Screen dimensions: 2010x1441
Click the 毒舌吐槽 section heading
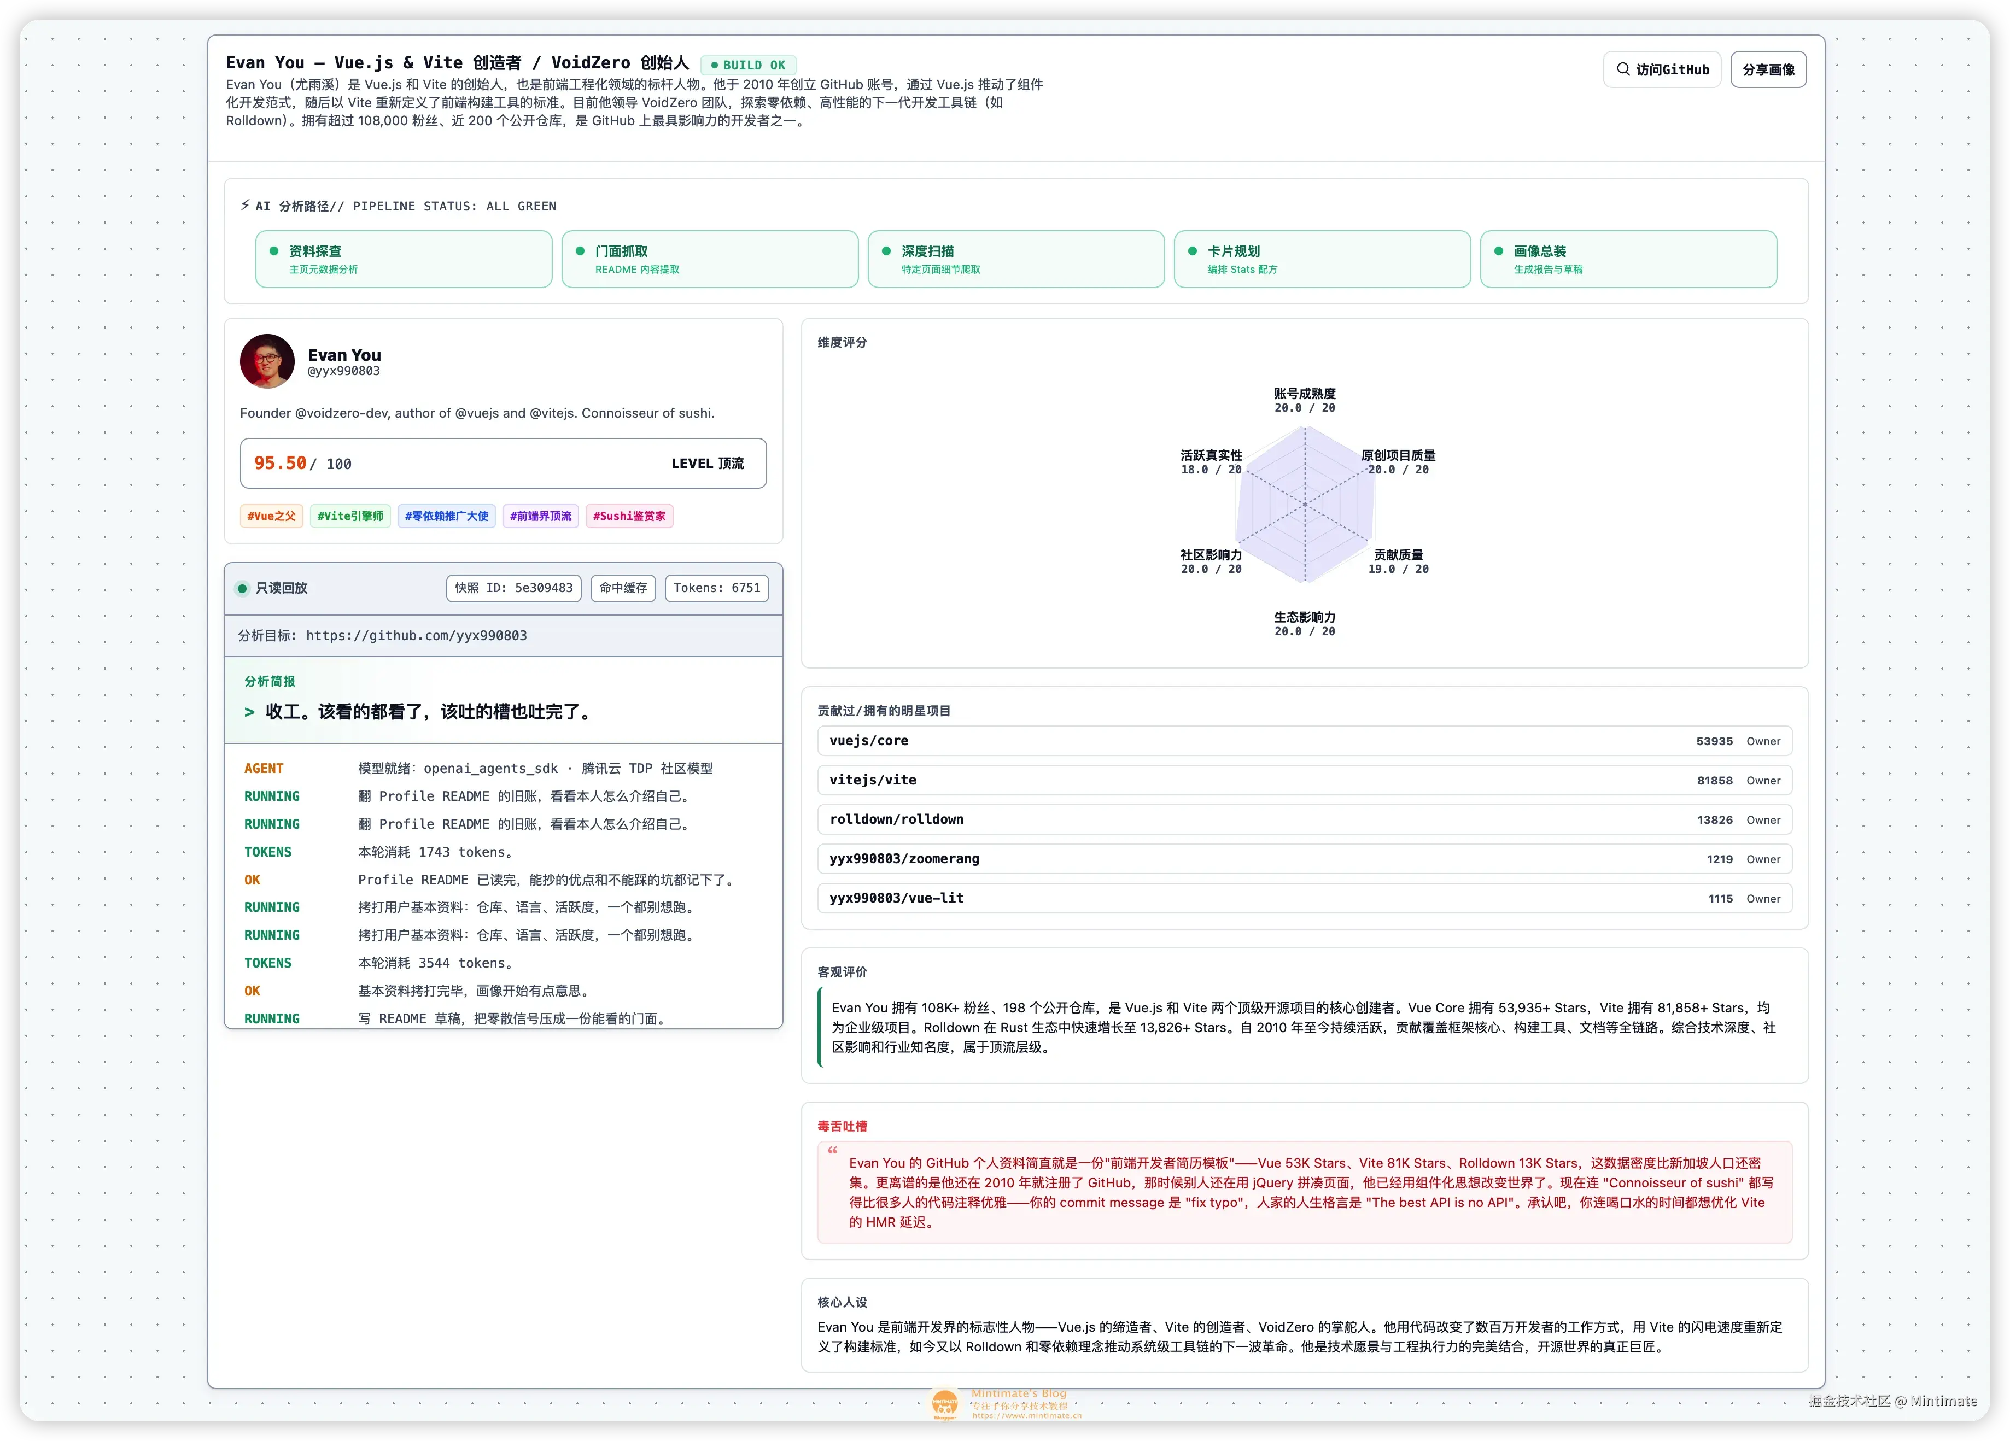pyautogui.click(x=842, y=1126)
